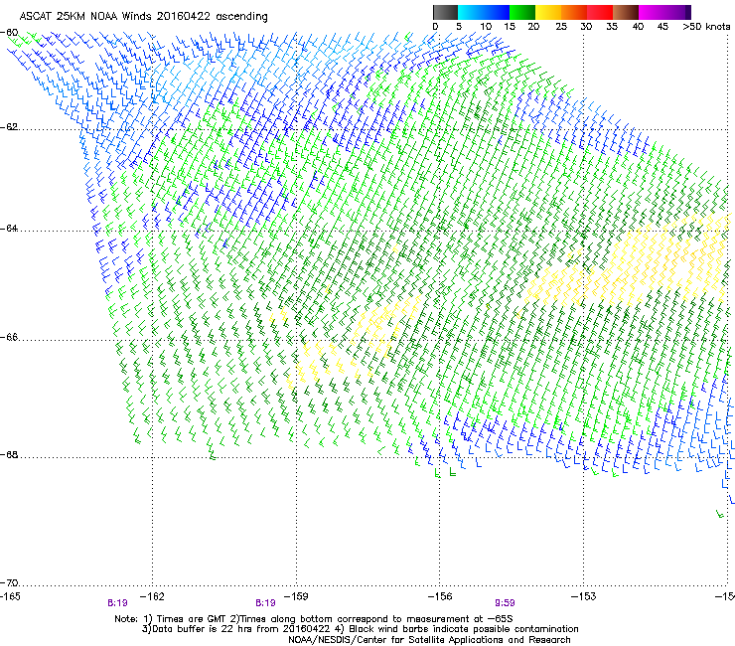Viewport: 735px width, 646px height.
Task: Click the magenta 40-45 knots color segment
Action: click(x=652, y=12)
